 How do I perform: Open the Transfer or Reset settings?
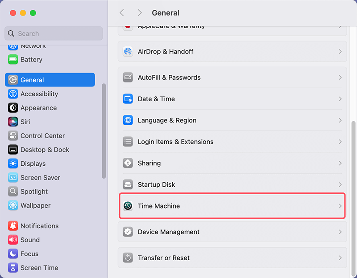(232, 258)
